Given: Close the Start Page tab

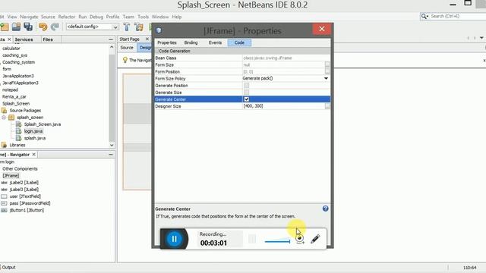Looking at the screenshot, I should pos(147,39).
